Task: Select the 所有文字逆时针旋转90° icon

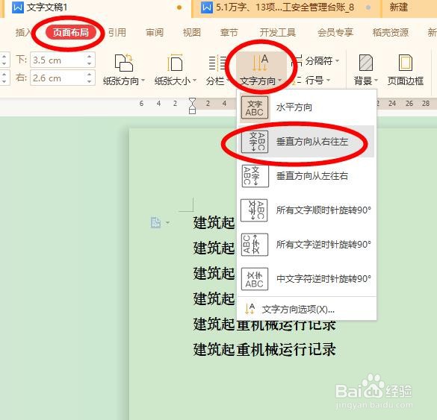Action: pyautogui.click(x=255, y=245)
